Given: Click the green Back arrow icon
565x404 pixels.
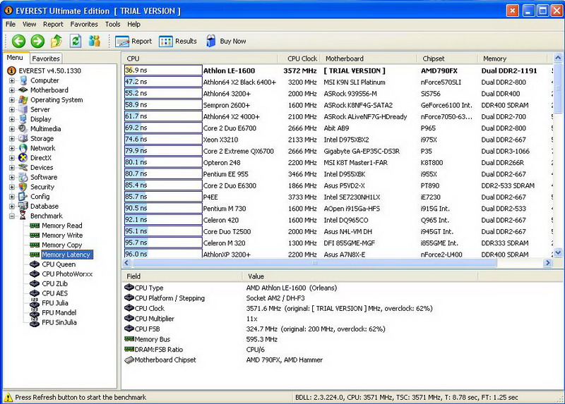Looking at the screenshot, I should click(18, 42).
